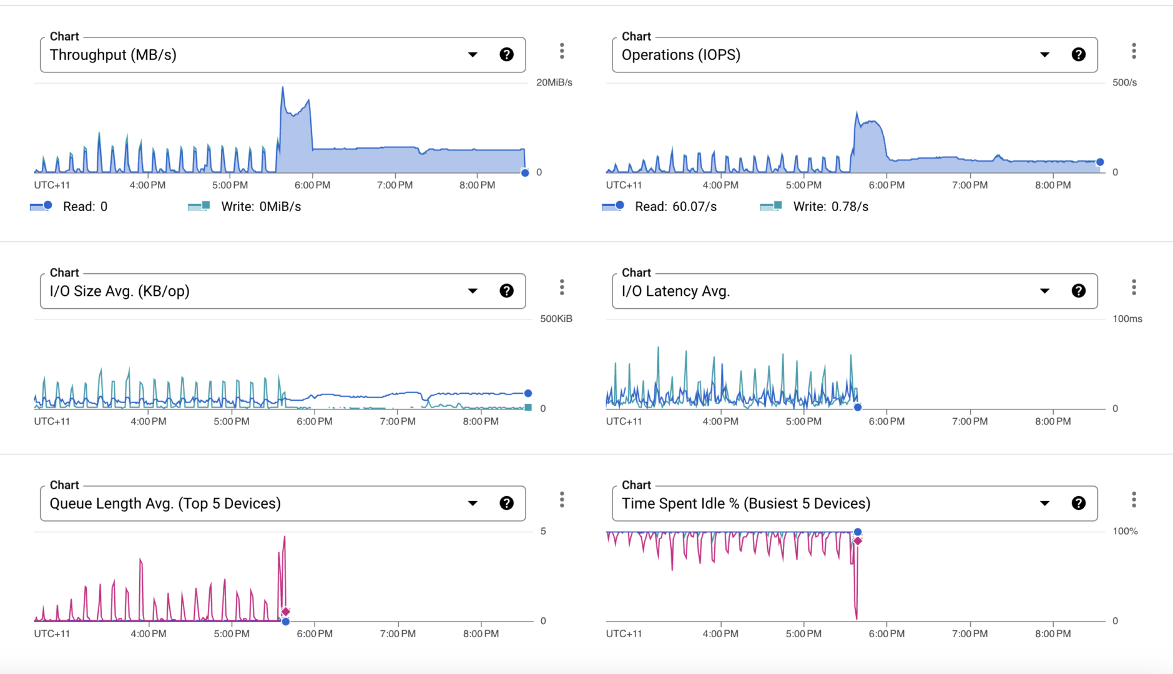The image size is (1173, 674).
Task: Click the 6:00 PM tick on I/O Latency chart
Action: 886,421
